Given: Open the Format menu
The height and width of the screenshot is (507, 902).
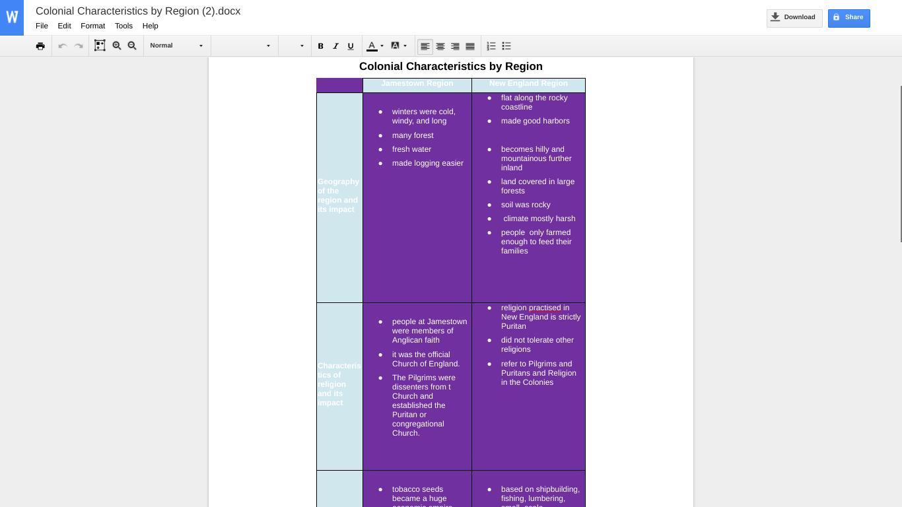Looking at the screenshot, I should click(x=92, y=26).
